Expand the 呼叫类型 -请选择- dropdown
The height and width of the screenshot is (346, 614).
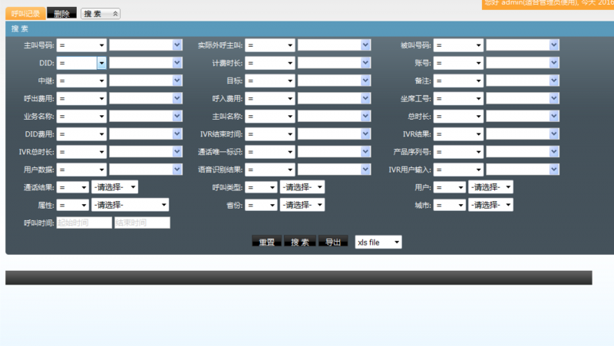click(302, 187)
